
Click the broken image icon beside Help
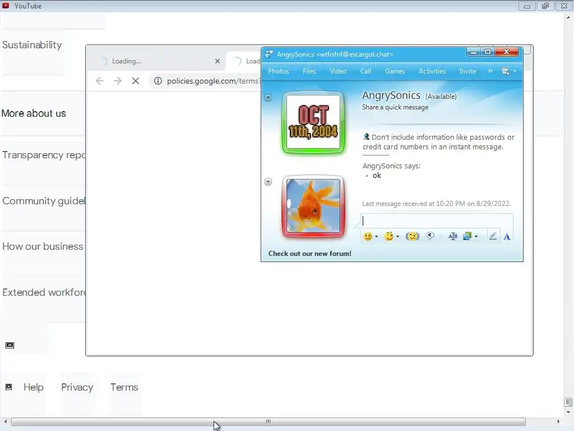point(9,387)
